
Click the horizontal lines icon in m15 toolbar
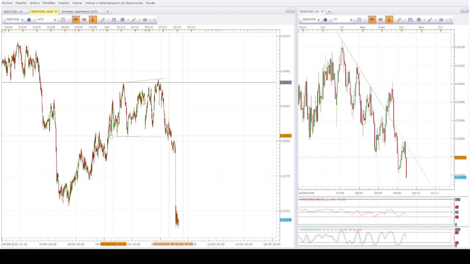(x=123, y=20)
